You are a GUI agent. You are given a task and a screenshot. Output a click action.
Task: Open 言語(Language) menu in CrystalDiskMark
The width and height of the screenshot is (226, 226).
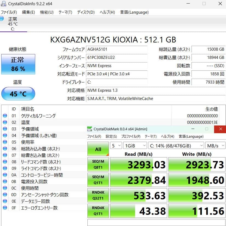(191, 136)
